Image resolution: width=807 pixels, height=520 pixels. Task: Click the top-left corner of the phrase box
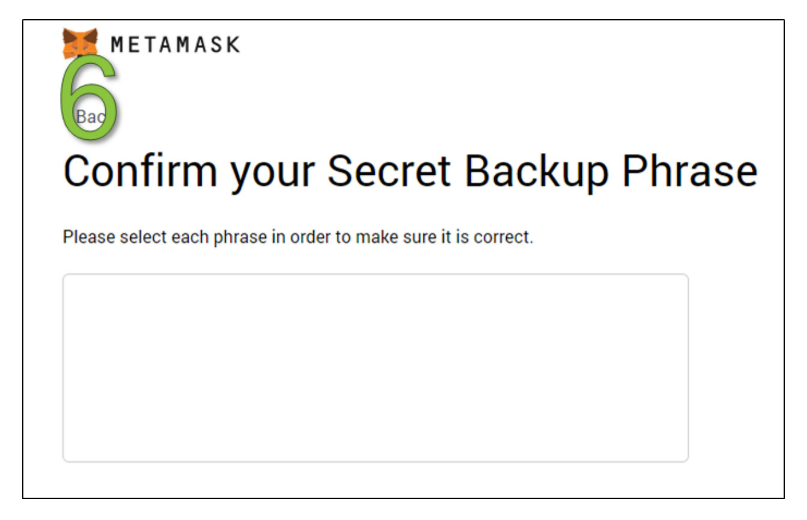tap(66, 277)
